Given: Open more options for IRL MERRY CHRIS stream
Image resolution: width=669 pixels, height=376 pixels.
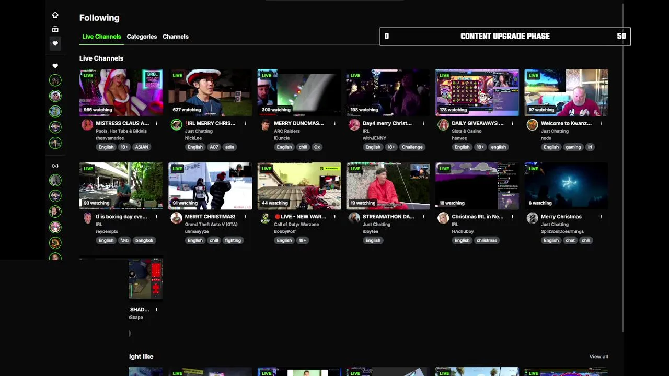Looking at the screenshot, I should (245, 123).
